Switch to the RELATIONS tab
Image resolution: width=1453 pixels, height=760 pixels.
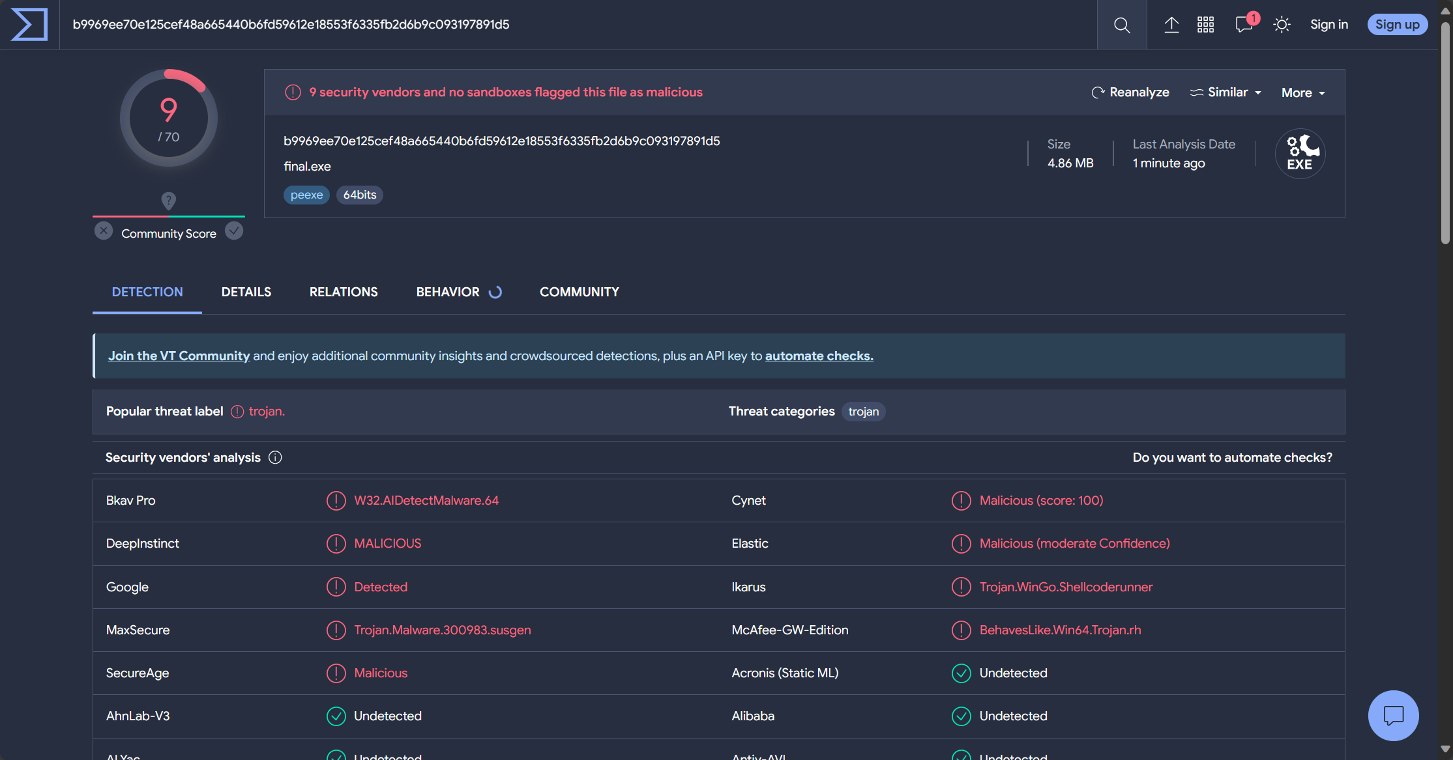344,292
